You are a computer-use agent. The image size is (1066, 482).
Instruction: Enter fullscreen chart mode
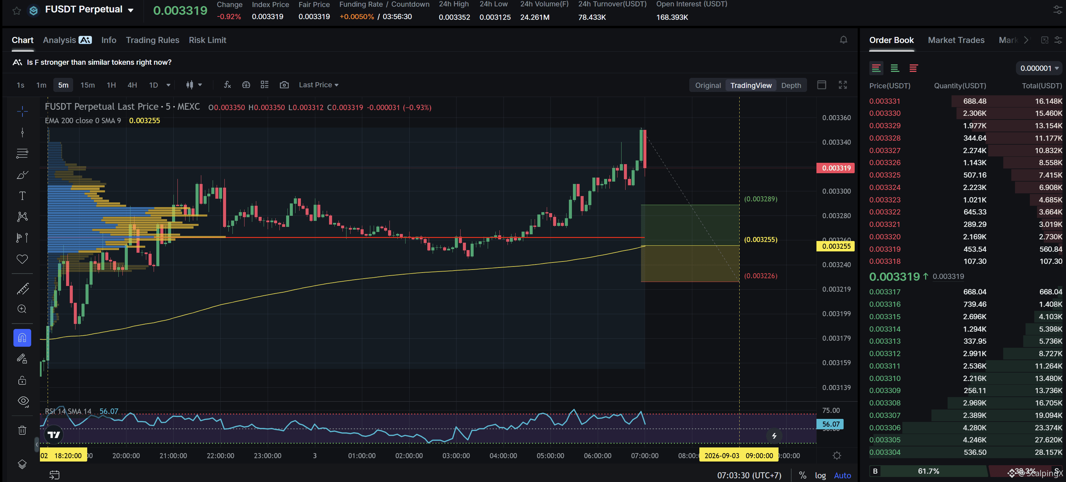(x=843, y=85)
